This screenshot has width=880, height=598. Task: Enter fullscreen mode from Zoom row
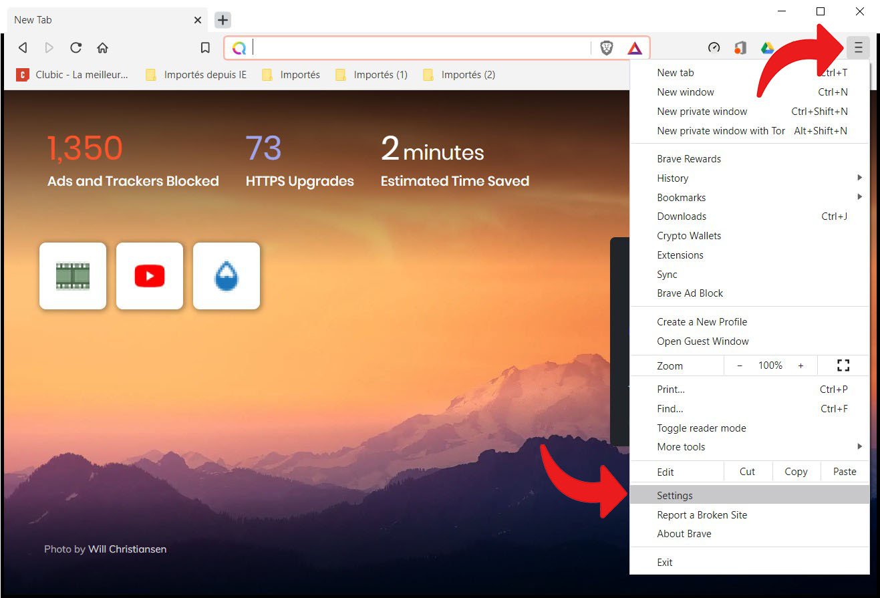click(843, 365)
